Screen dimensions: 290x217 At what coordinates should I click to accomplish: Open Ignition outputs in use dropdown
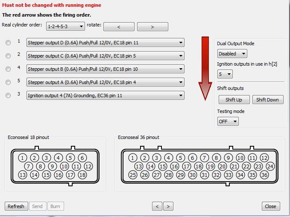pos(225,74)
